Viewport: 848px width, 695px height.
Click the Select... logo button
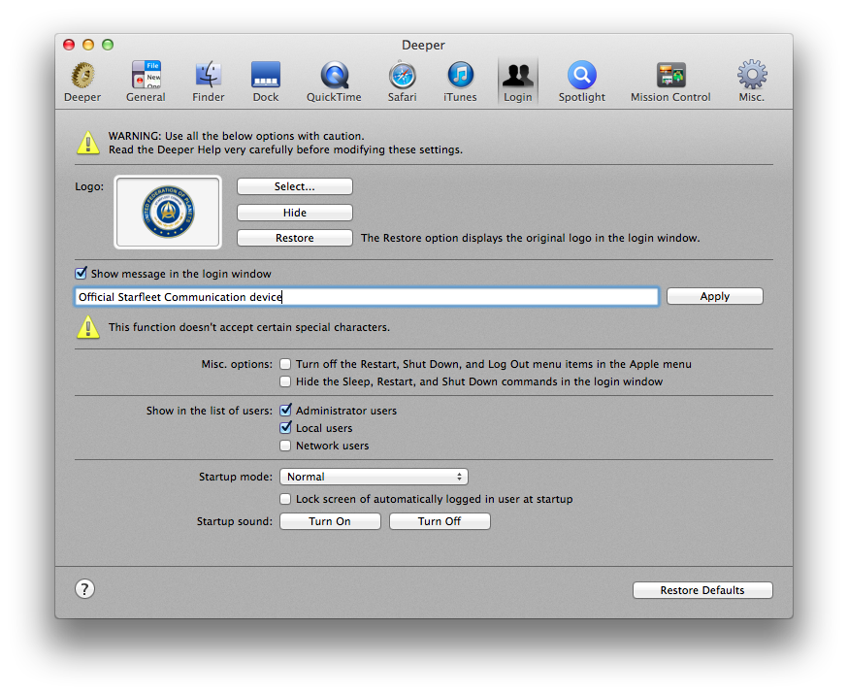tap(295, 186)
